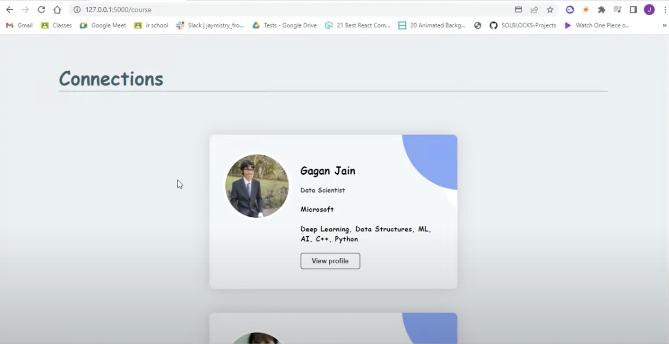This screenshot has width=669, height=344.
Task: Open the purple J profile avatar
Action: pos(649,10)
